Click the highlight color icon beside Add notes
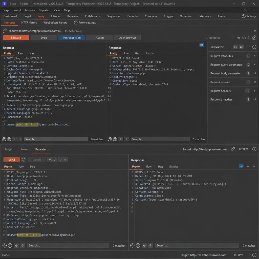Screen dimensions: 259x259 [254, 38]
